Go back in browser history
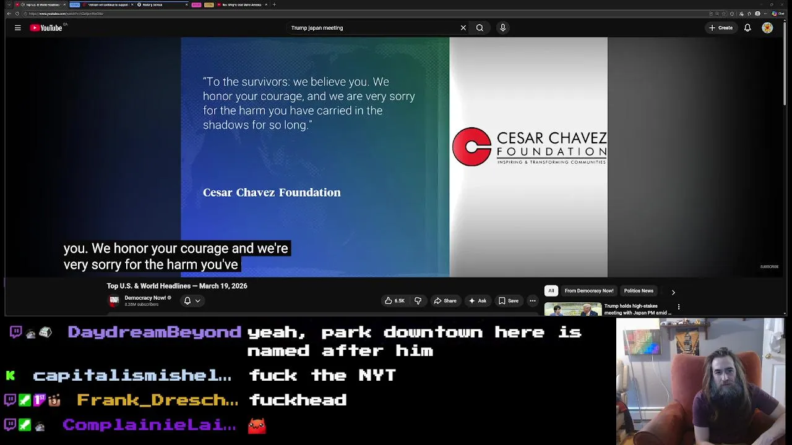This screenshot has height=445, width=792. pos(9,14)
